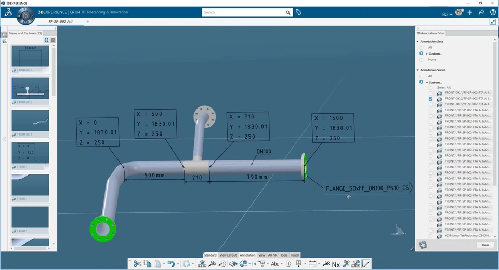Image resolution: width=499 pixels, height=270 pixels.
Task: Click the tolerancing advisor icon with graduation cap
Action: click(x=202, y=264)
